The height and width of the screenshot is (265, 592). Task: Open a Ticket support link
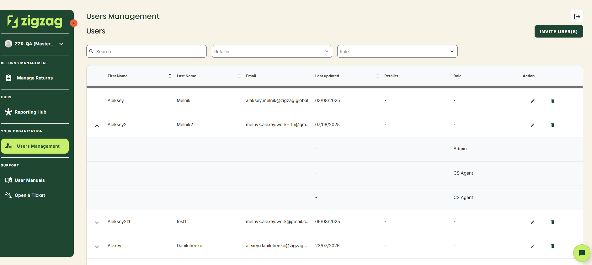[30, 195]
